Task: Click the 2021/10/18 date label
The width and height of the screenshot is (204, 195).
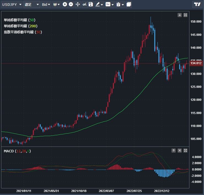Action: (x=79, y=191)
